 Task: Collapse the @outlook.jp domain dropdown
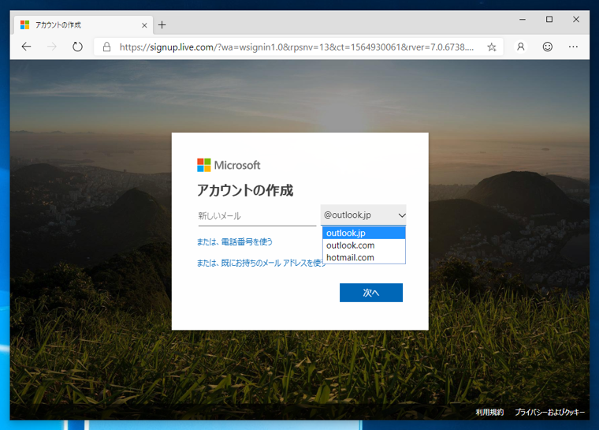(363, 215)
